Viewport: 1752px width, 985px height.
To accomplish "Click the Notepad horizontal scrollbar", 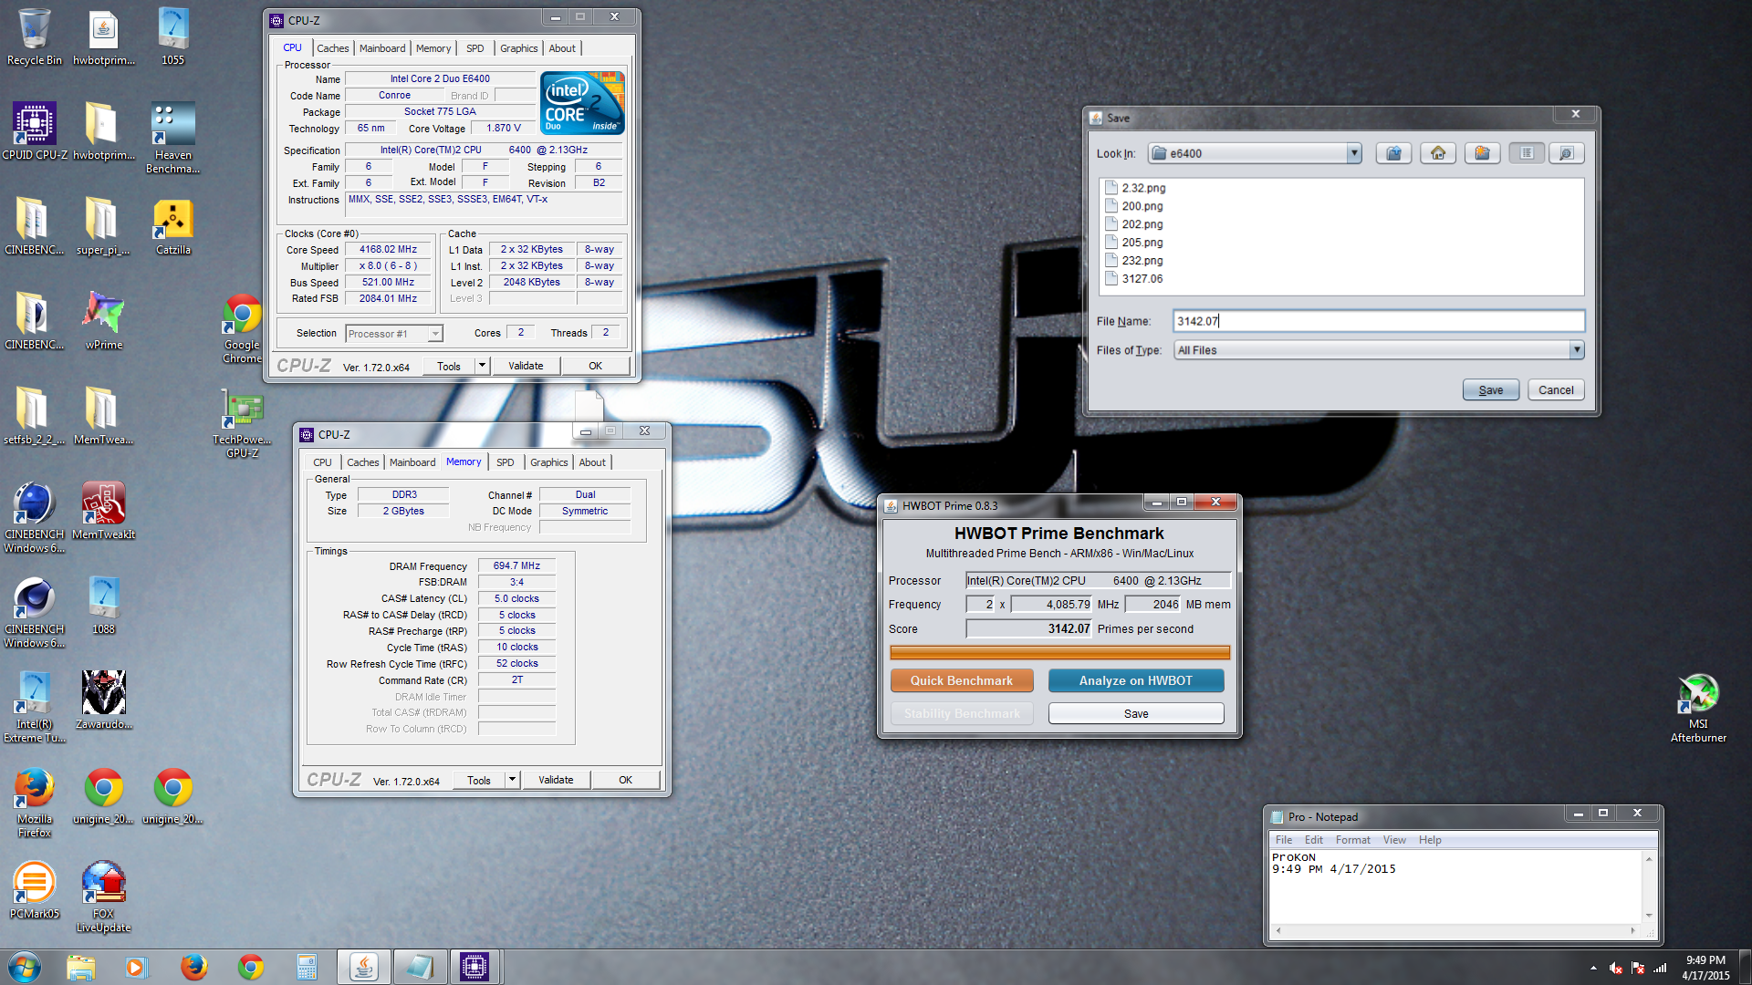I will click(x=1455, y=930).
